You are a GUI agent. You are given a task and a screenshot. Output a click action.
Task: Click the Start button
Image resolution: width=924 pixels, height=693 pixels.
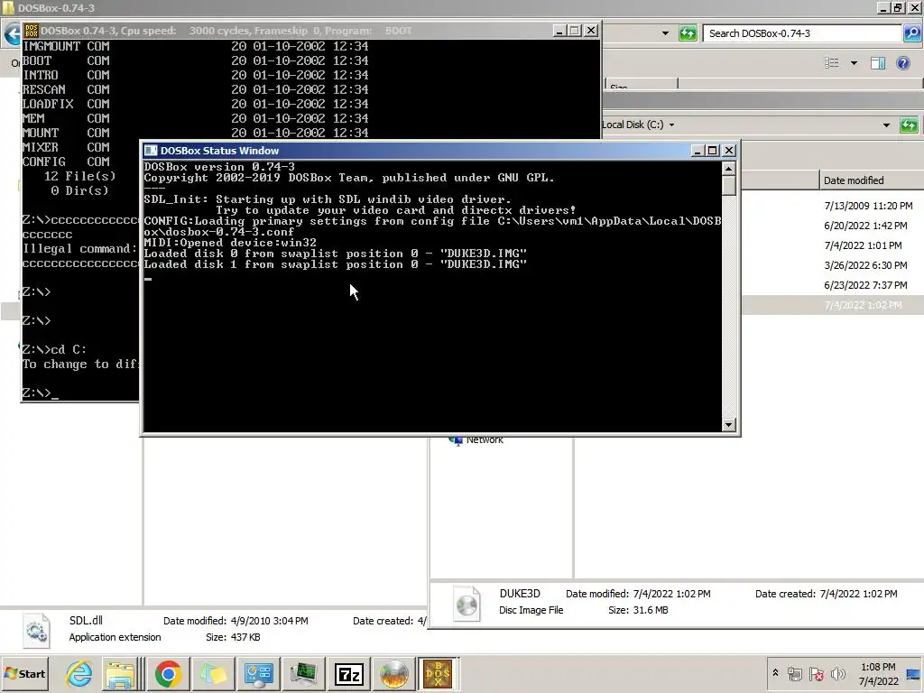(x=25, y=673)
